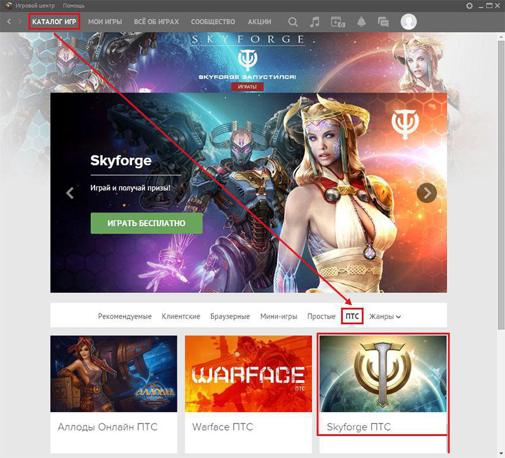Click the red Играть! button in header

(247, 87)
